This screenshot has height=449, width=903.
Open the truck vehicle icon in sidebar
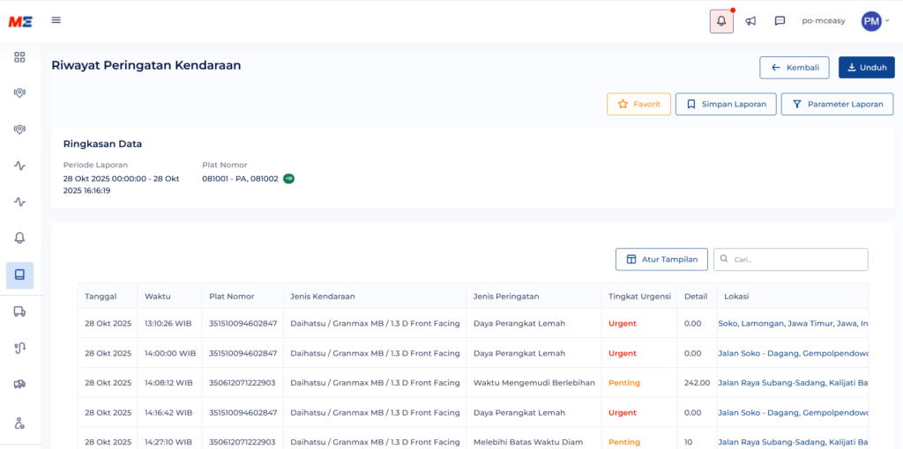[x=19, y=311]
